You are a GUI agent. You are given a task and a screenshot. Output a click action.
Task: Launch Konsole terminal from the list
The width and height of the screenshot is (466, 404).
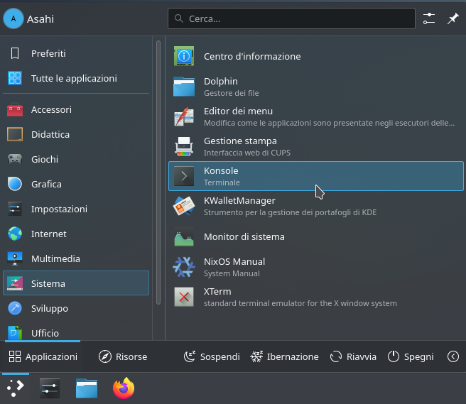(x=315, y=176)
